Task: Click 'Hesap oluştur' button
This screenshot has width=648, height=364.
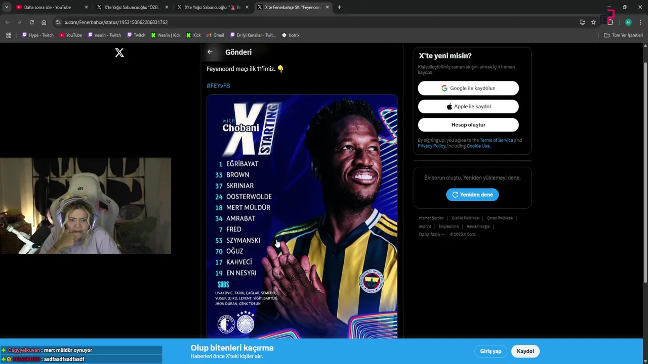Action: point(468,125)
